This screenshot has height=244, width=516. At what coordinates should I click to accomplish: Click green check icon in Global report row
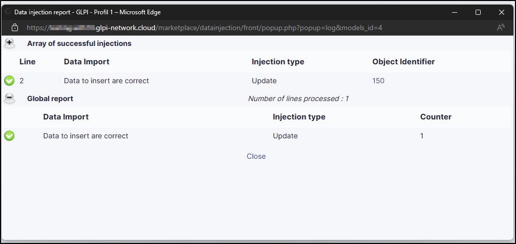pos(9,136)
